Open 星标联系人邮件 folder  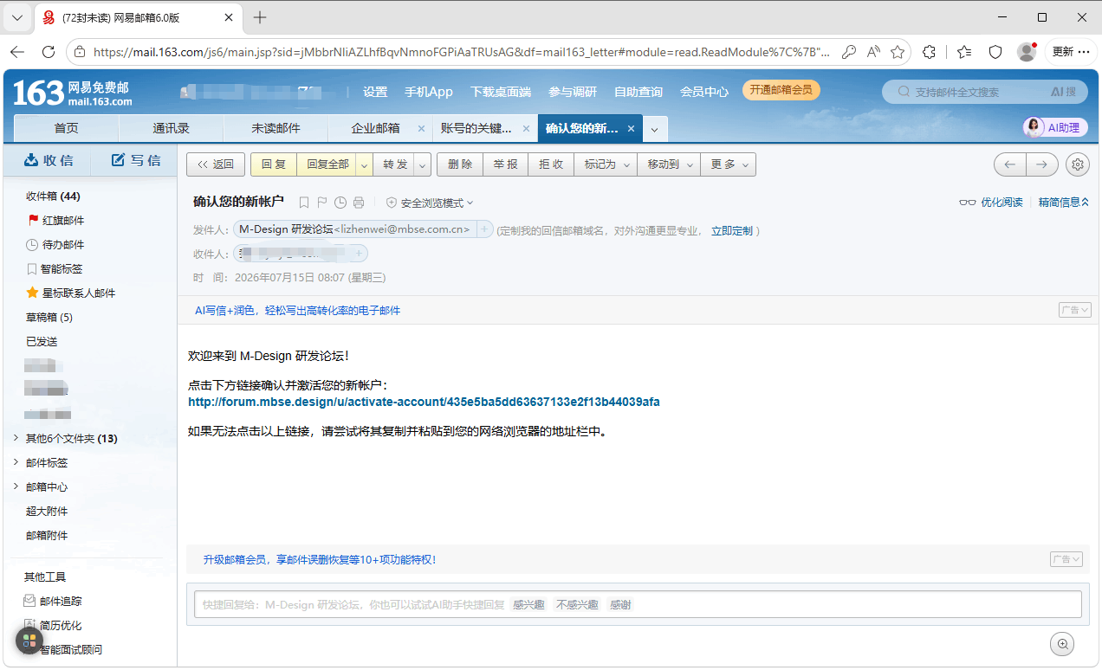[x=71, y=293]
